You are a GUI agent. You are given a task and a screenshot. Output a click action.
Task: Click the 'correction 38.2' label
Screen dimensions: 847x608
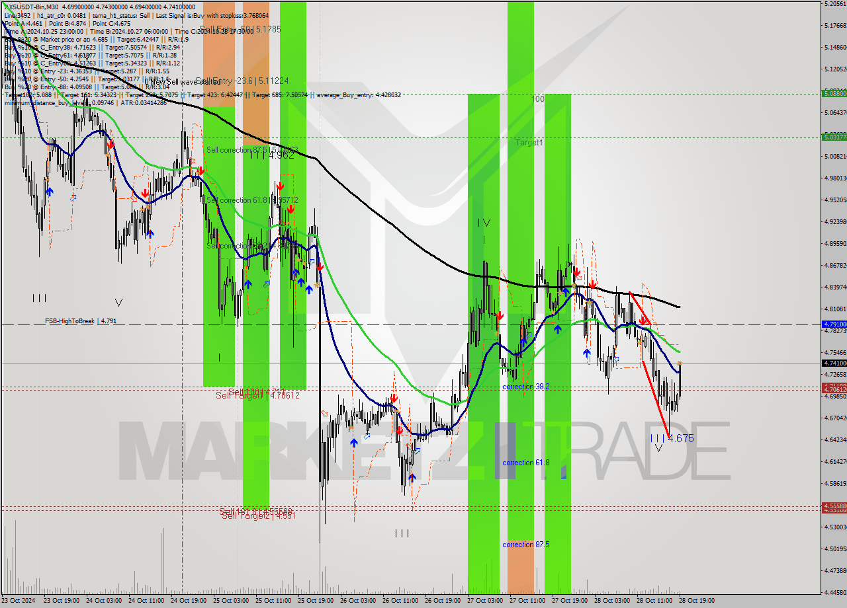click(525, 387)
